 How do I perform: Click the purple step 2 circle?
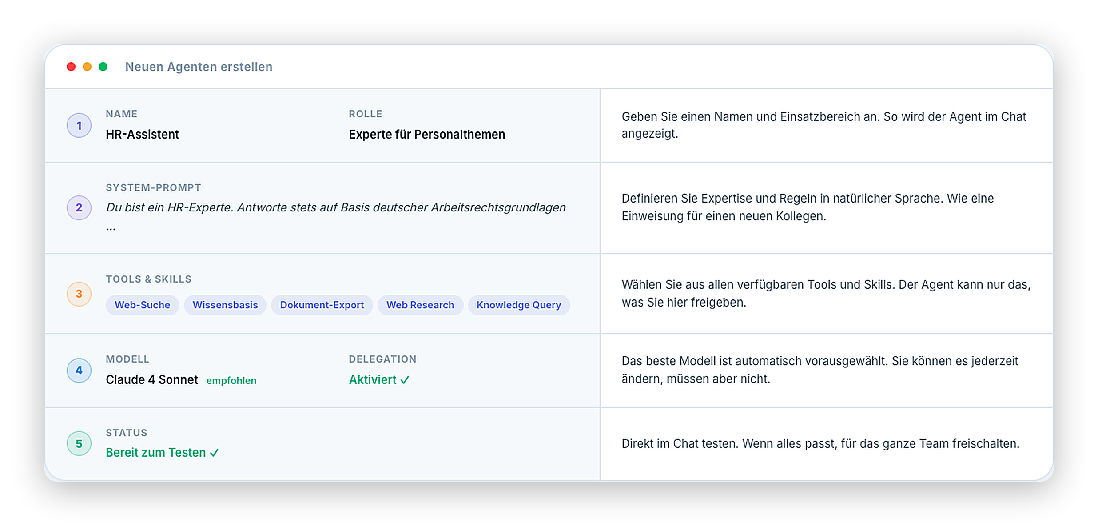79,207
